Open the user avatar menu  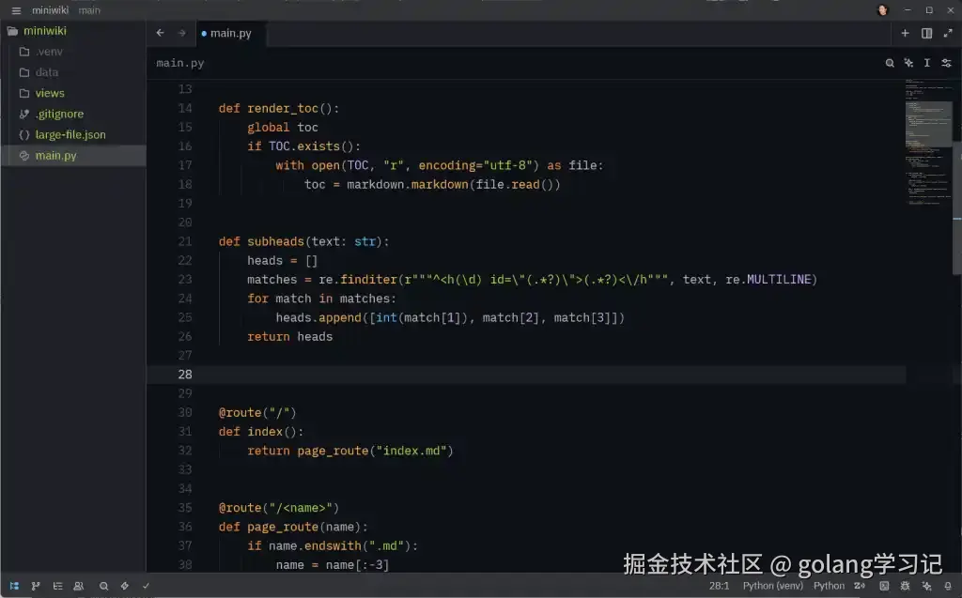pyautogui.click(x=883, y=9)
